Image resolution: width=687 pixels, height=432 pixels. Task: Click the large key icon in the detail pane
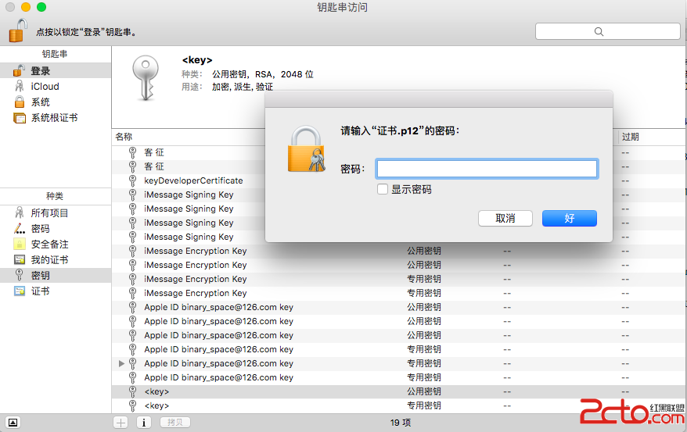(x=145, y=78)
